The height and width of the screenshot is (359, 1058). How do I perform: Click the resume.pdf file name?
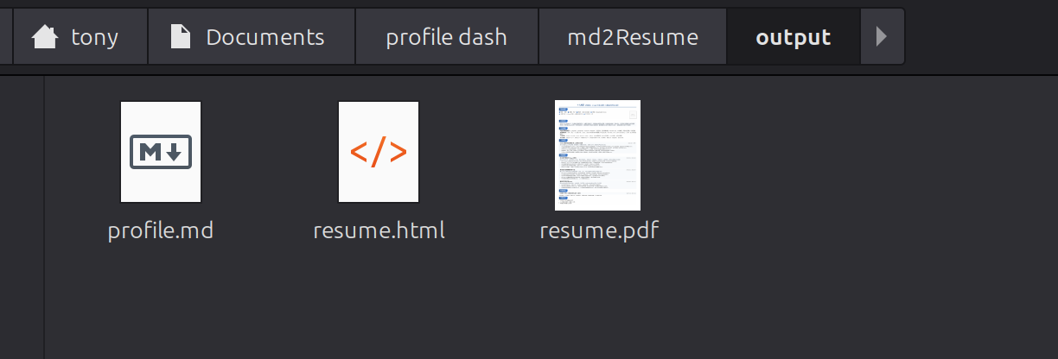tap(599, 230)
